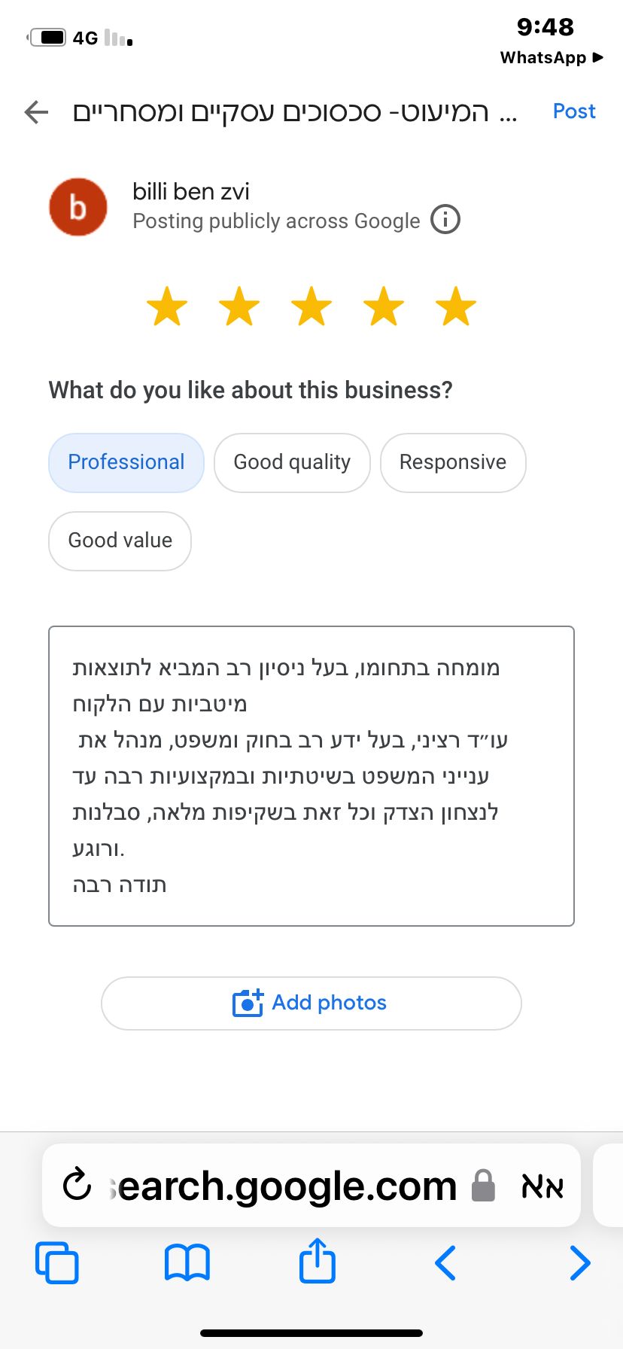Screen dimensions: 623x1349
Task: Tap the lock icon in the address bar
Action: [483, 1185]
